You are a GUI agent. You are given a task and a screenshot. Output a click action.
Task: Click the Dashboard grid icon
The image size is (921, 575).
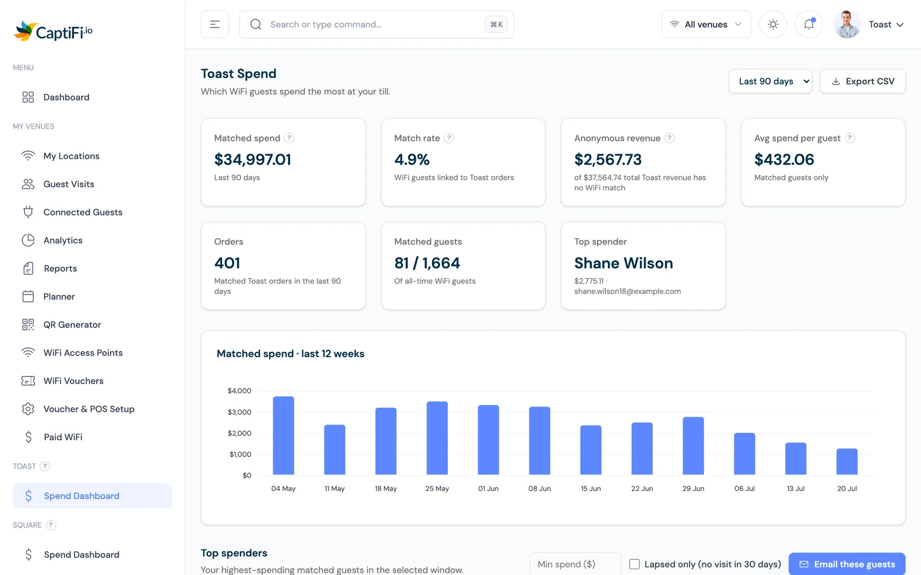coord(28,97)
